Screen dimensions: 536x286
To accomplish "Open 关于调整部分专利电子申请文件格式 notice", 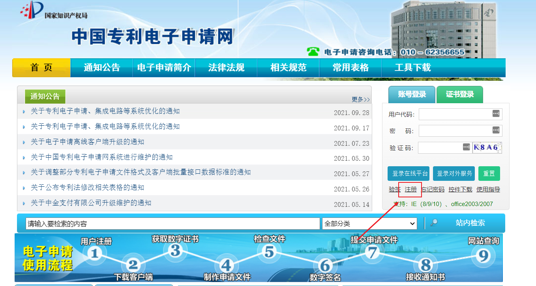I will pos(141,172).
